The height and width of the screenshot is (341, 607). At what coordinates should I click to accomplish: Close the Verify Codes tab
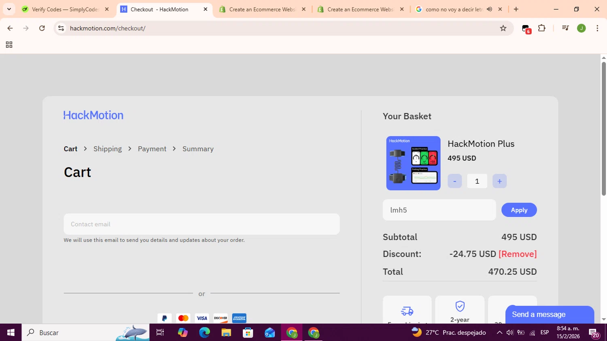click(x=107, y=9)
